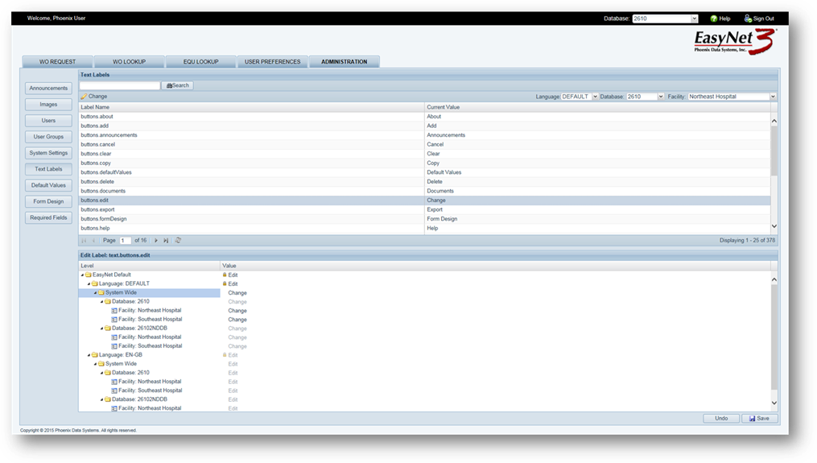Open the Facility dropdown showing Northeast Hospital
The image size is (817, 463).
pos(773,97)
